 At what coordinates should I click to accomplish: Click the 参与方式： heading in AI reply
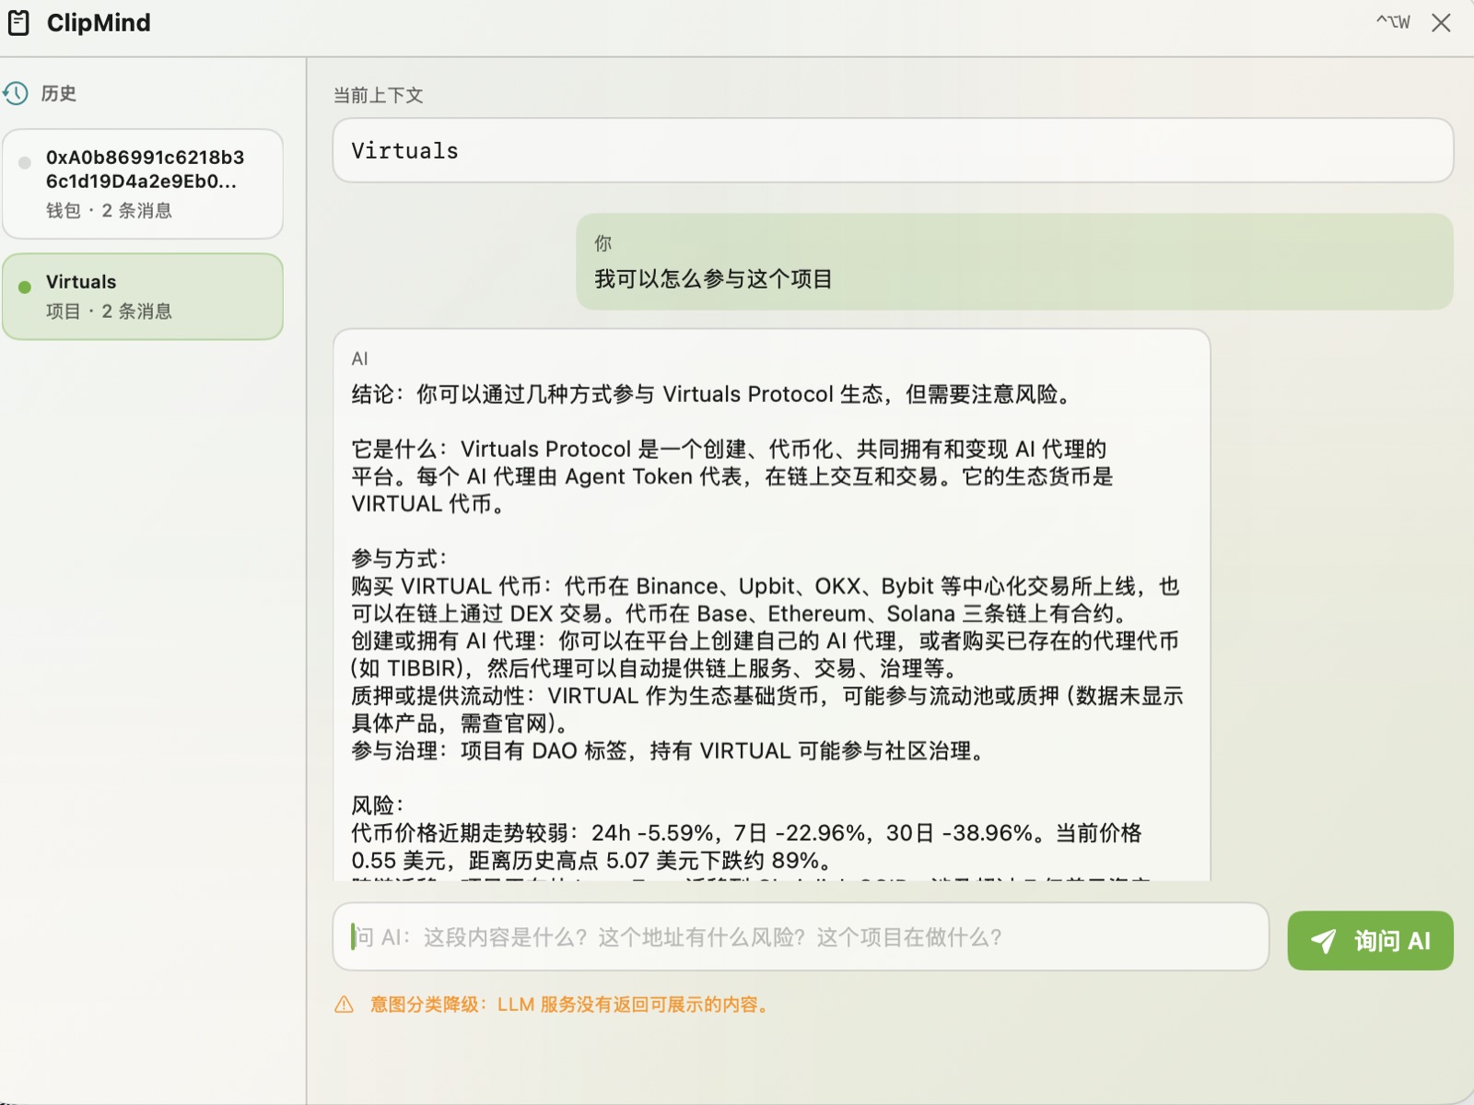(400, 558)
